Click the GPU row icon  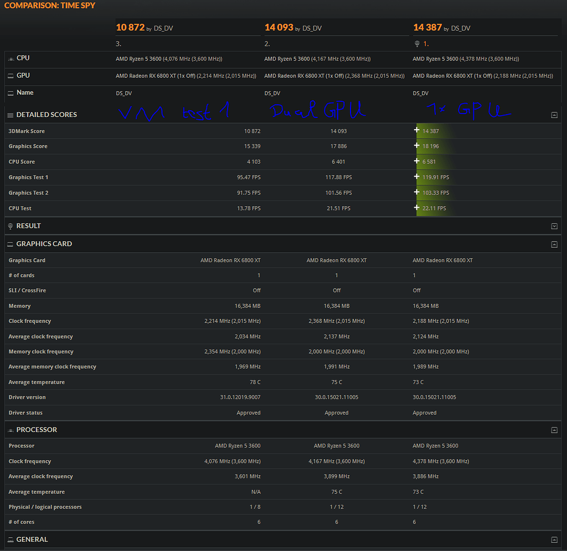[x=11, y=76]
